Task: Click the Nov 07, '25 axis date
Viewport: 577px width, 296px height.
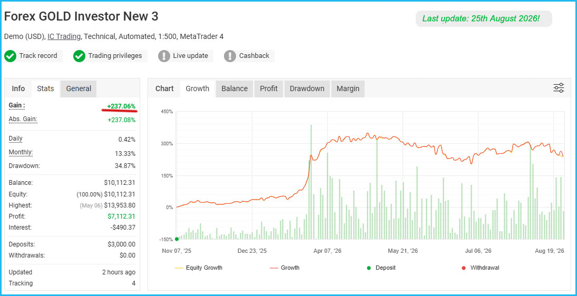Action: coord(177,251)
